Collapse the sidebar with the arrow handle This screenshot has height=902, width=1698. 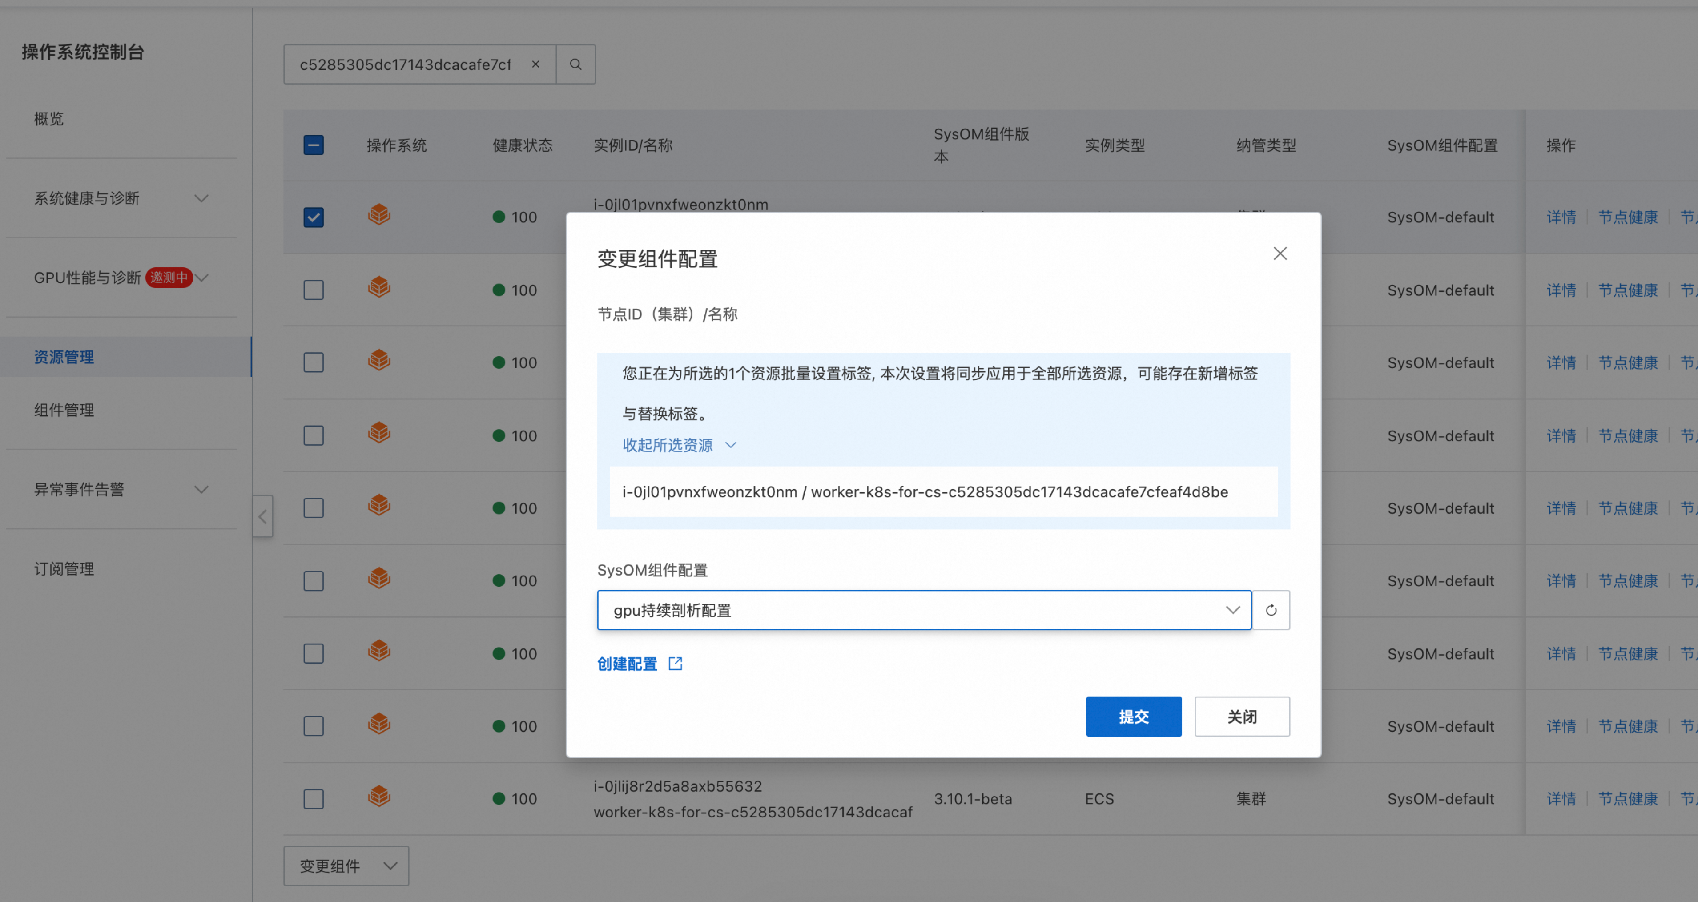tap(263, 516)
